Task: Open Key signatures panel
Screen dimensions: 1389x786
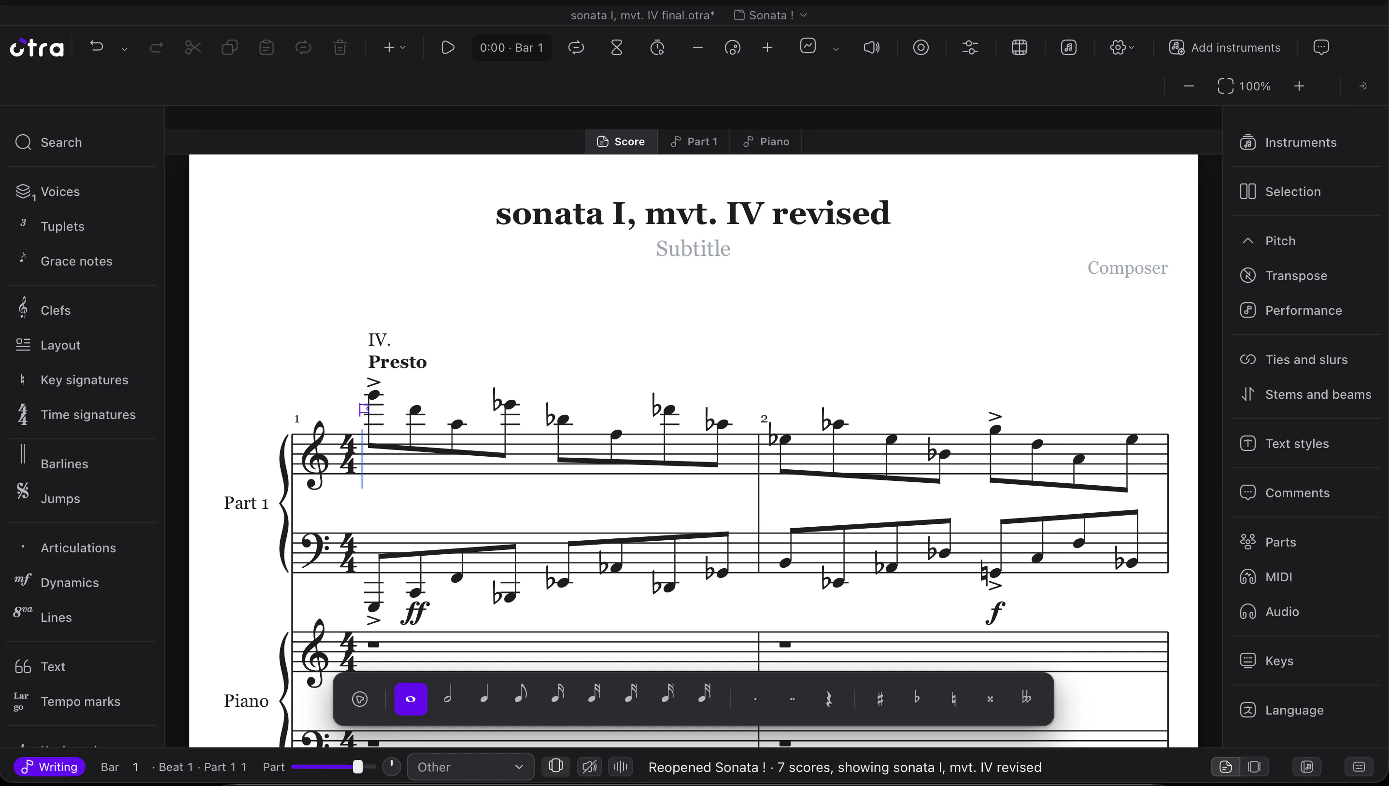Action: pos(81,380)
